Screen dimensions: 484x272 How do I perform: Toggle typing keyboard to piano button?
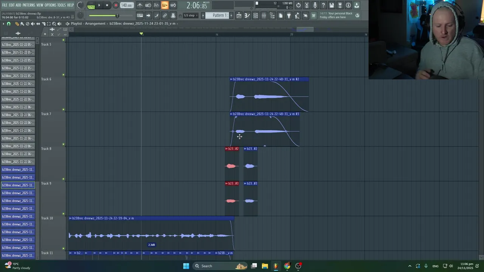[x=140, y=15]
